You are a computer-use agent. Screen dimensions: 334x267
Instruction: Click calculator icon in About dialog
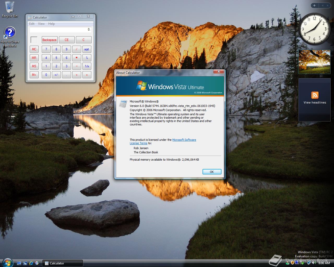(x=123, y=104)
